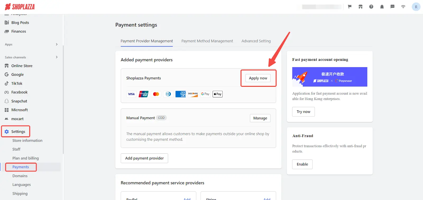The width and height of the screenshot is (423, 200).
Task: Click Apply now for Shoplazza Payments
Action: point(258,78)
